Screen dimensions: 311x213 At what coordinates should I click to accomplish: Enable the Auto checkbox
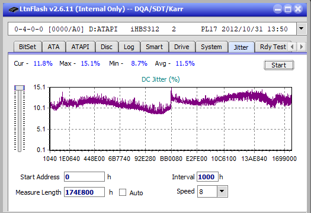[123, 192]
